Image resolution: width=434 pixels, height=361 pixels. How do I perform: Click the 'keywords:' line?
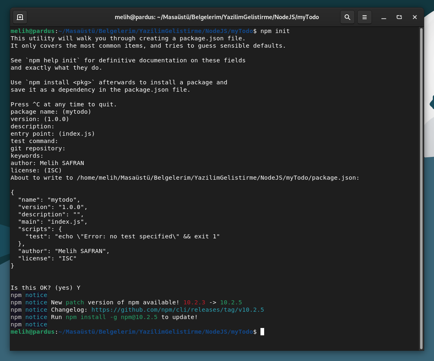click(x=27, y=156)
